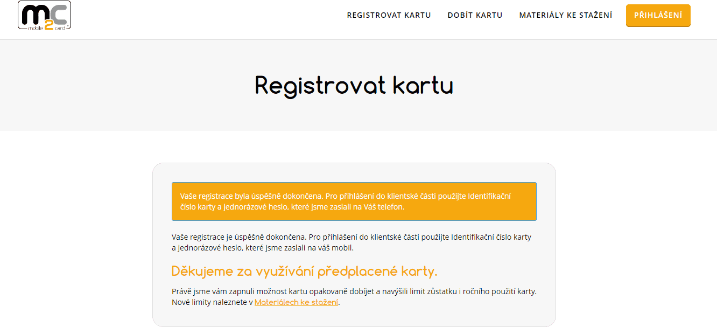
Task: Go to Materiály ke stažení in navigation
Action: click(x=566, y=15)
